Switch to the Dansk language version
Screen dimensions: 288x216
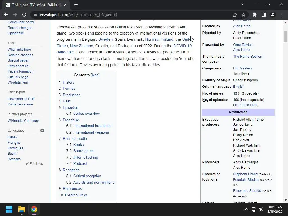tap(12, 137)
